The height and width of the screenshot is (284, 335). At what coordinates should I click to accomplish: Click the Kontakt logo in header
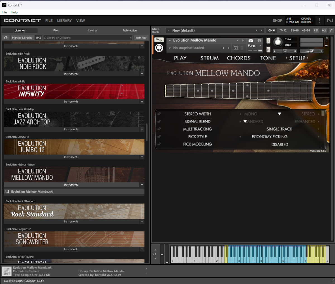[22, 20]
